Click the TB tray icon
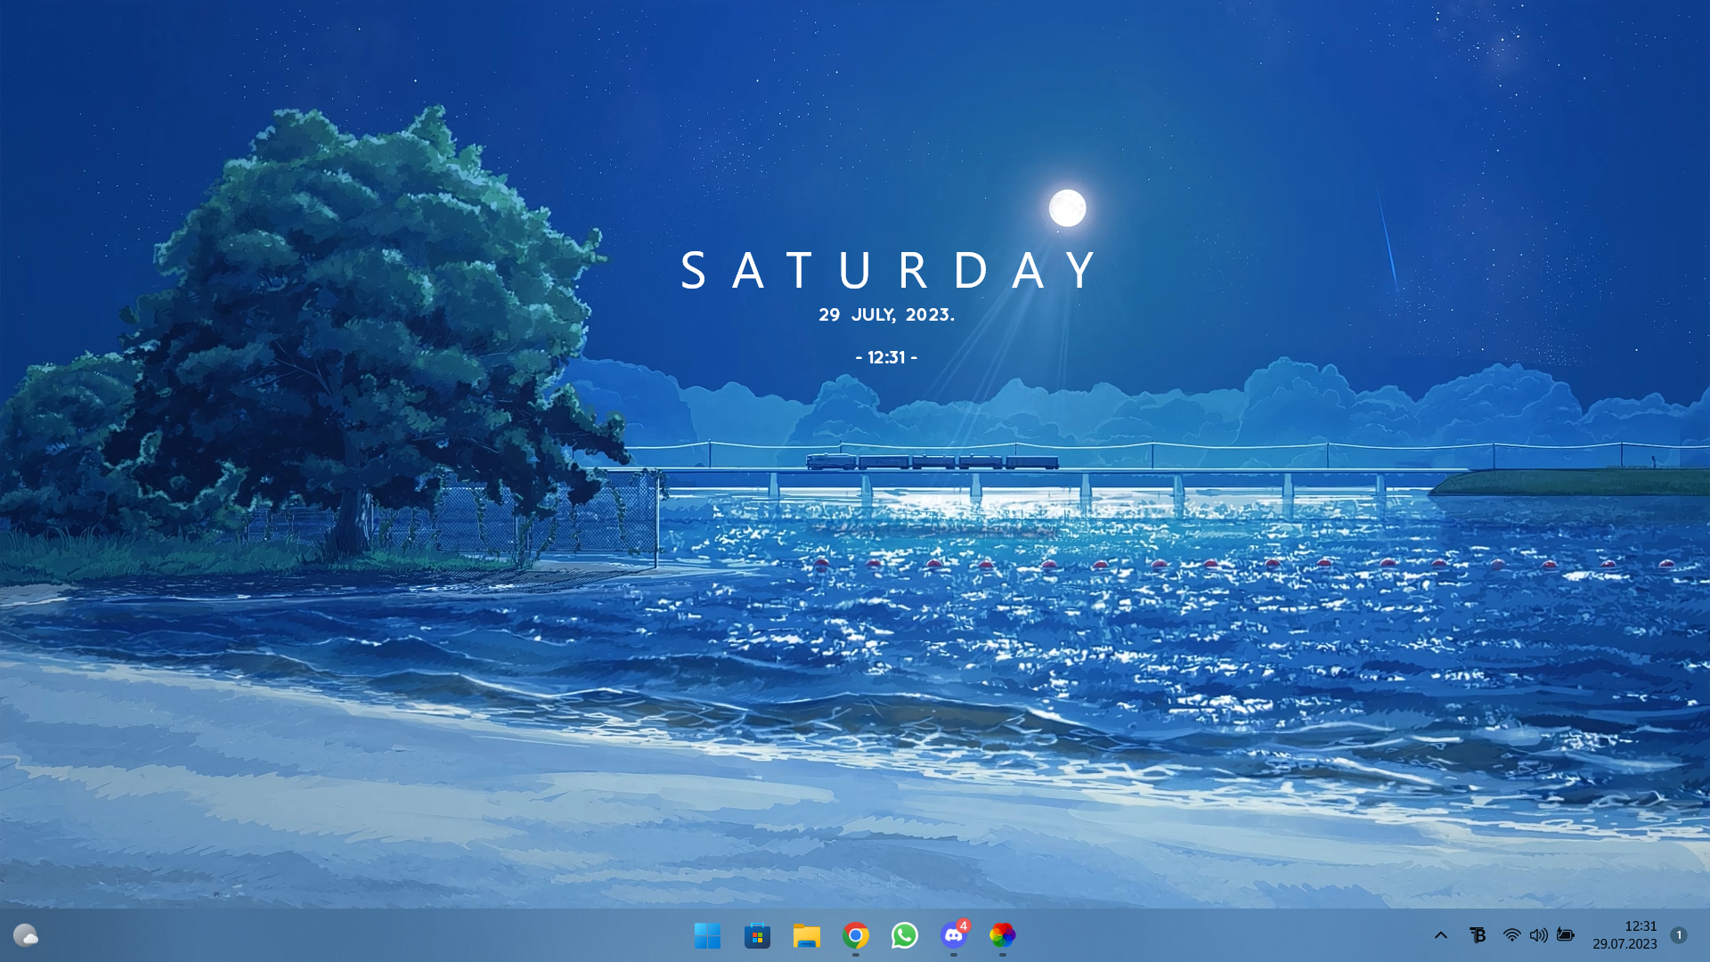This screenshot has height=962, width=1710. (1478, 935)
